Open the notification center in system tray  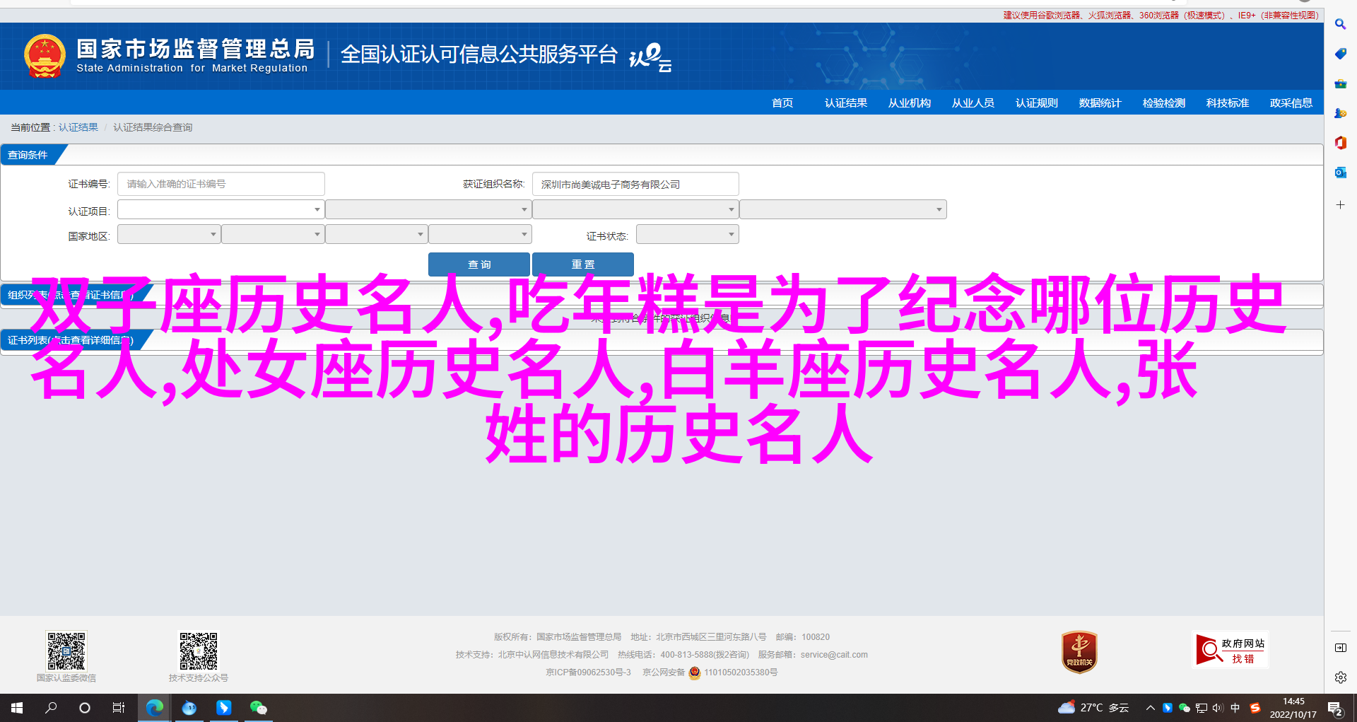(x=1334, y=708)
